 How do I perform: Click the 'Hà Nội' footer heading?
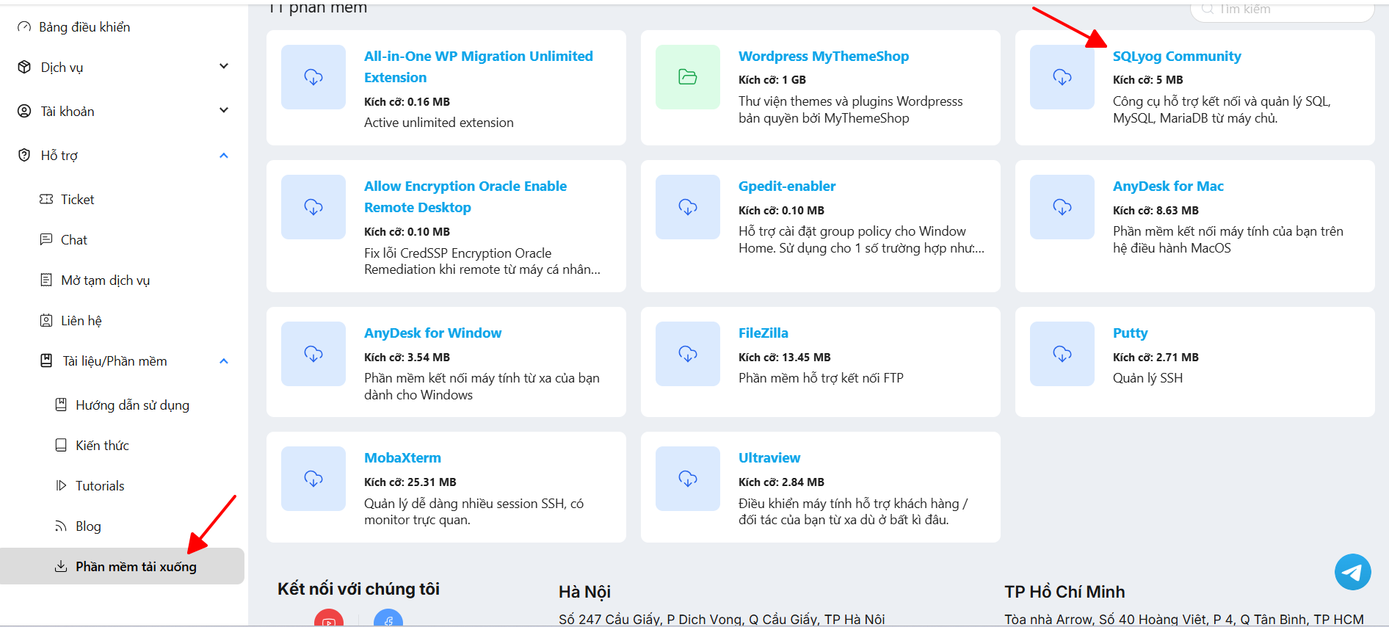(x=584, y=592)
